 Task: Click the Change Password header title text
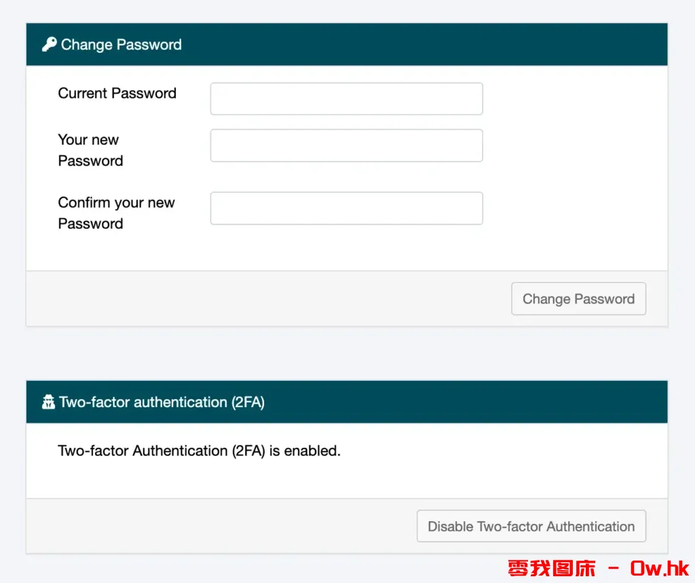pyautogui.click(x=121, y=45)
